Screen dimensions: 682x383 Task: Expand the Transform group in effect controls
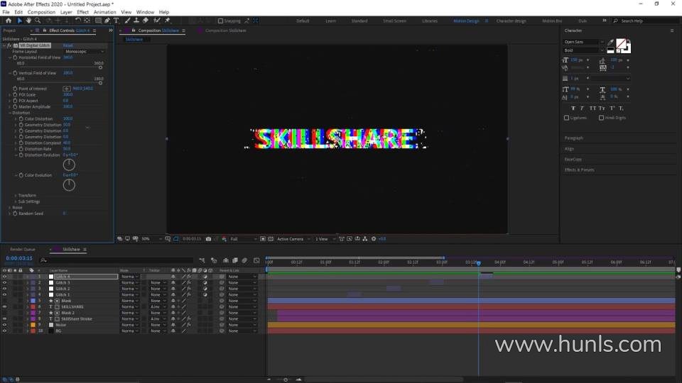click(x=16, y=196)
